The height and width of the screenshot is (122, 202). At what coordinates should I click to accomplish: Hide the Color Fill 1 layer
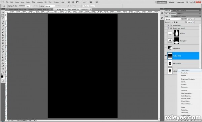166,56
